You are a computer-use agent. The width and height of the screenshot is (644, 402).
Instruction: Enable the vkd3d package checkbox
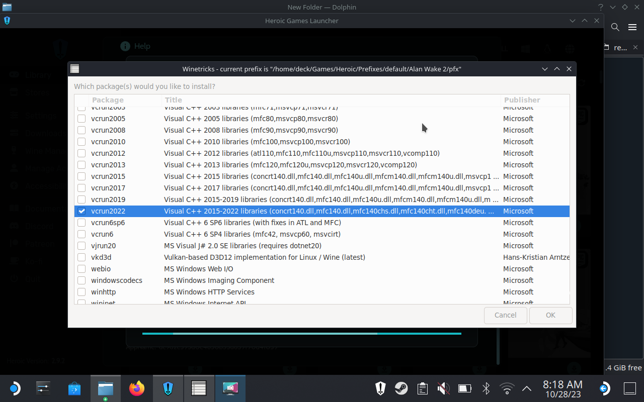pyautogui.click(x=81, y=257)
